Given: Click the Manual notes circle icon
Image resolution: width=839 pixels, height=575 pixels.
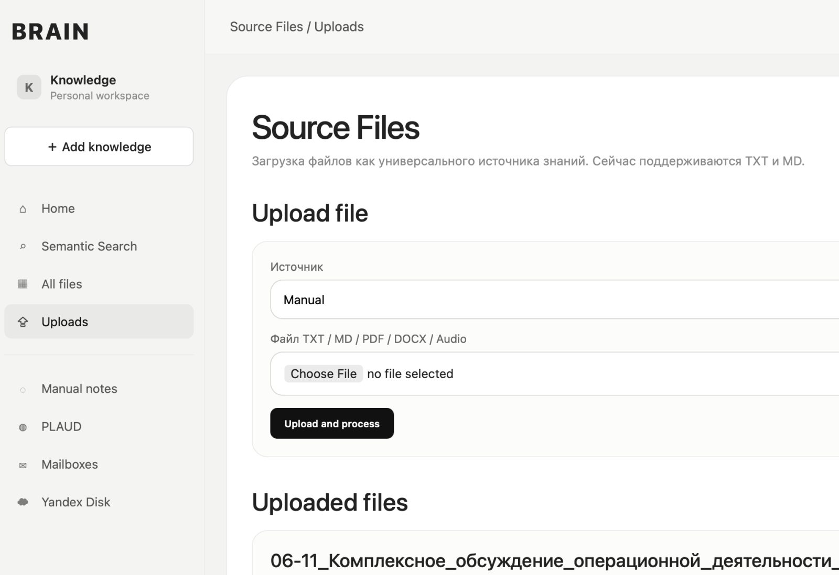Looking at the screenshot, I should point(23,390).
